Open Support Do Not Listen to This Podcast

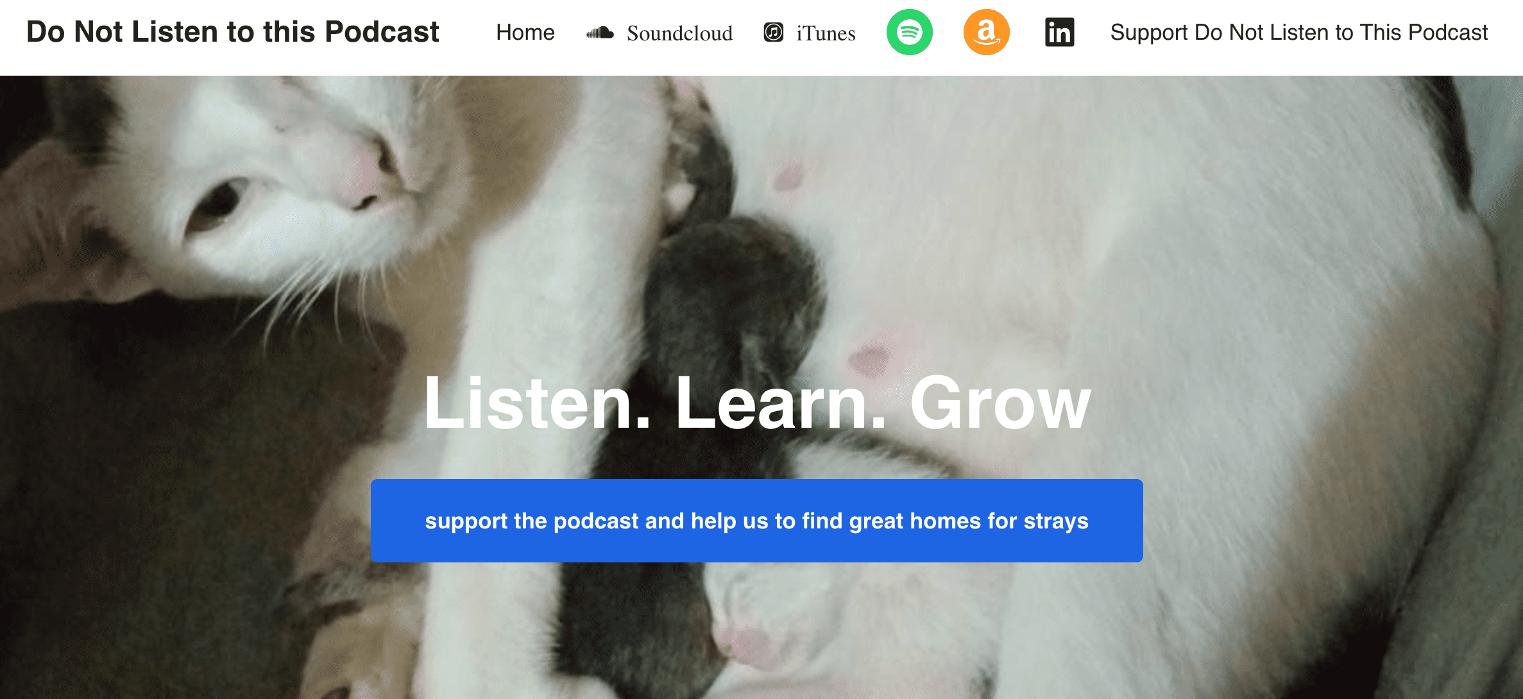click(1298, 32)
